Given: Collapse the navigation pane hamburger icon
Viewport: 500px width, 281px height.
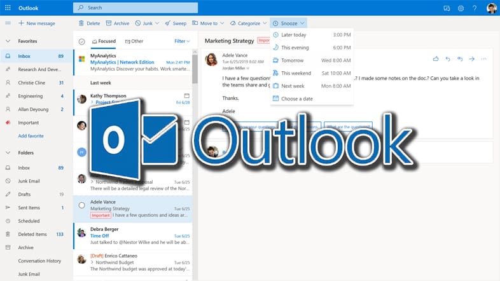Looking at the screenshot, I should point(8,23).
